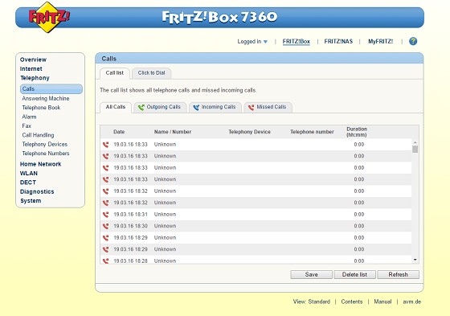This screenshot has width=450, height=316.
Task: Open Internet in the sidebar
Action: point(31,69)
